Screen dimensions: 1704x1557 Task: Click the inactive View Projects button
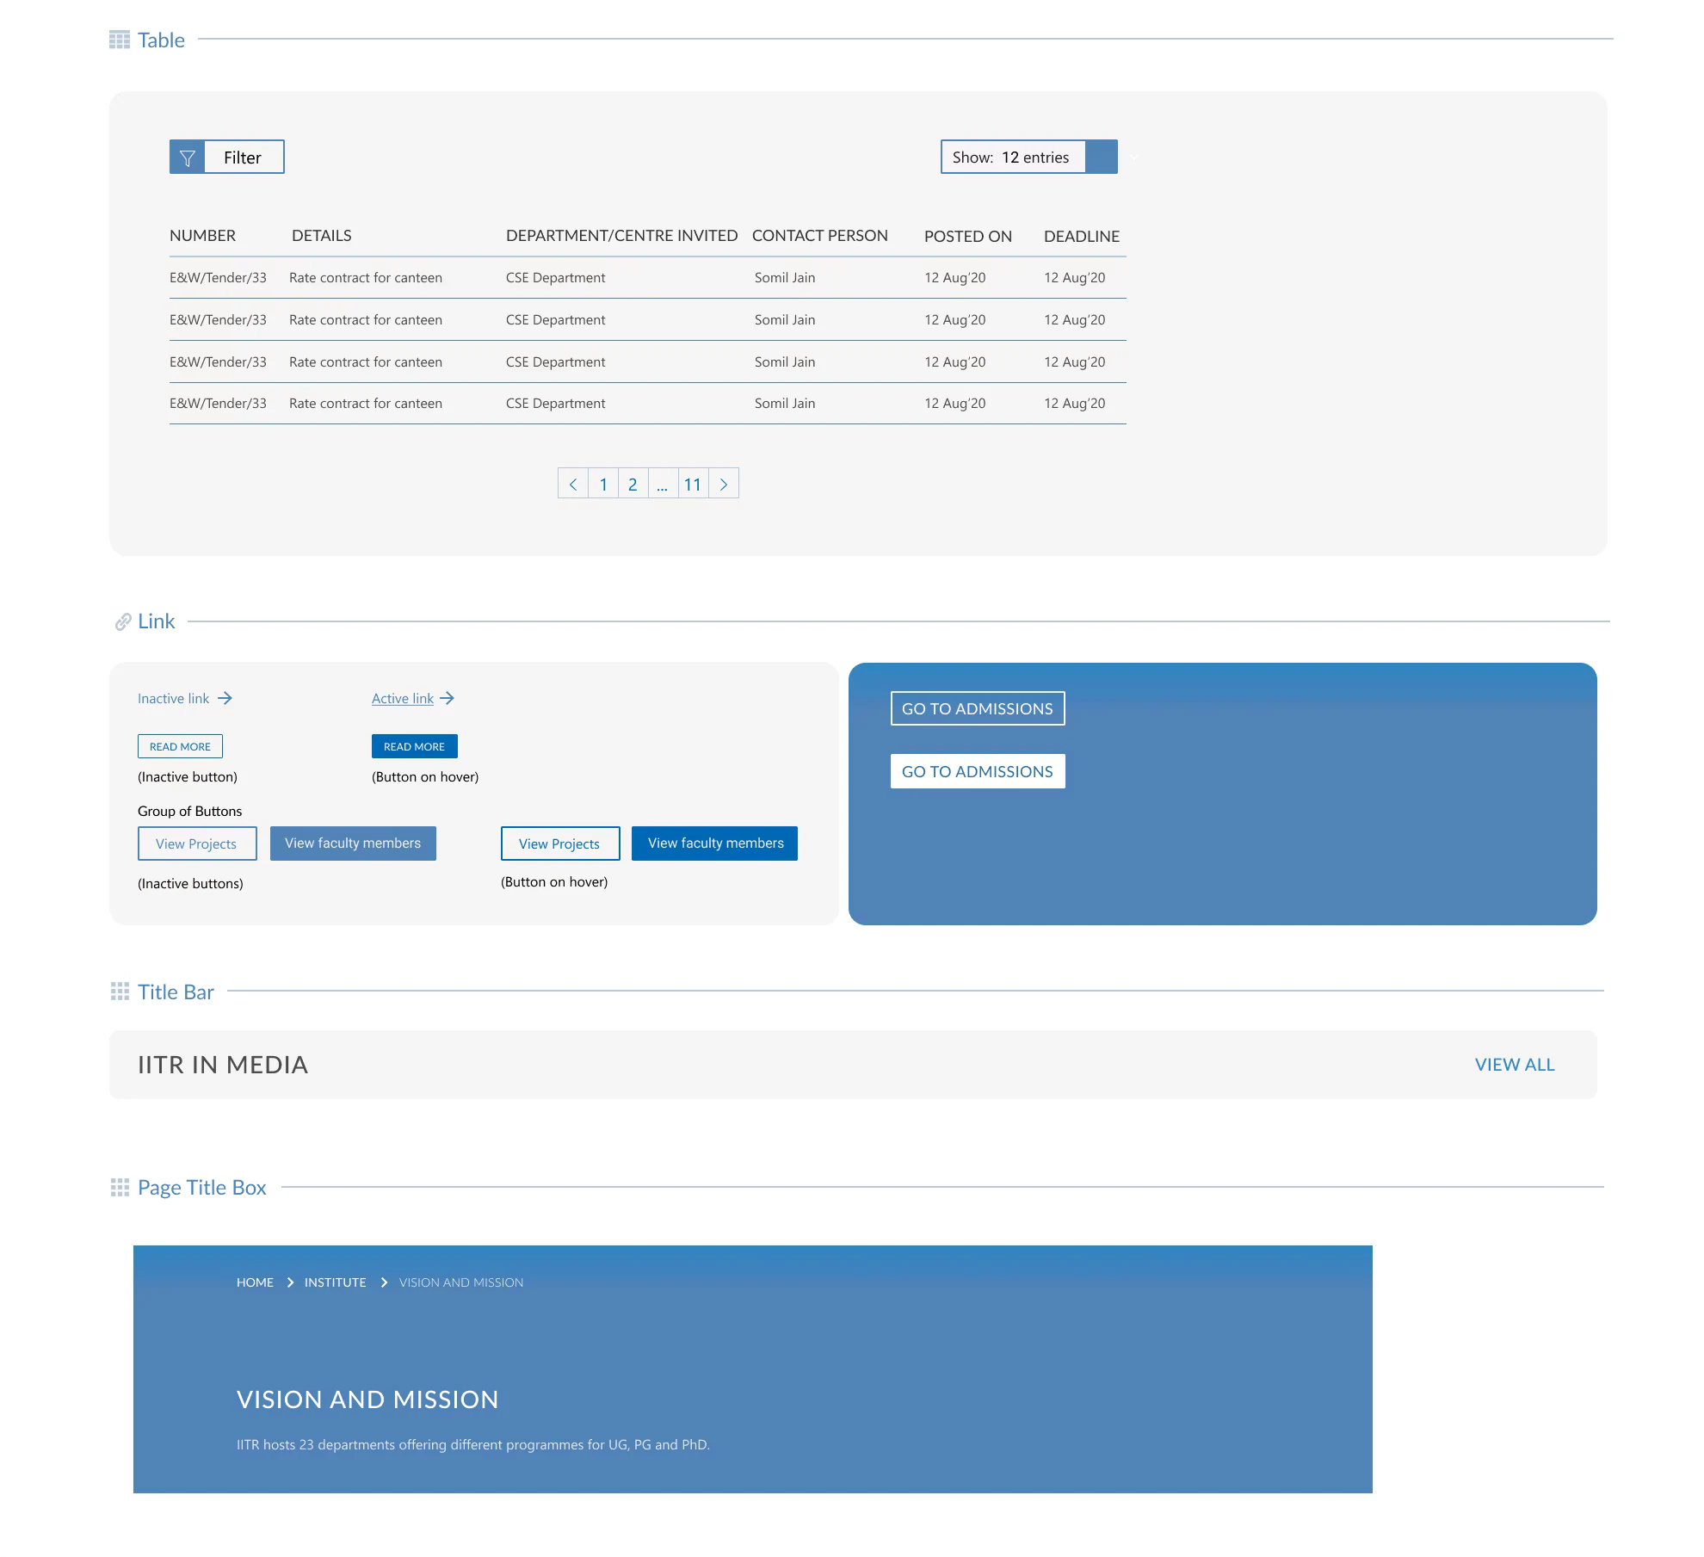(197, 843)
